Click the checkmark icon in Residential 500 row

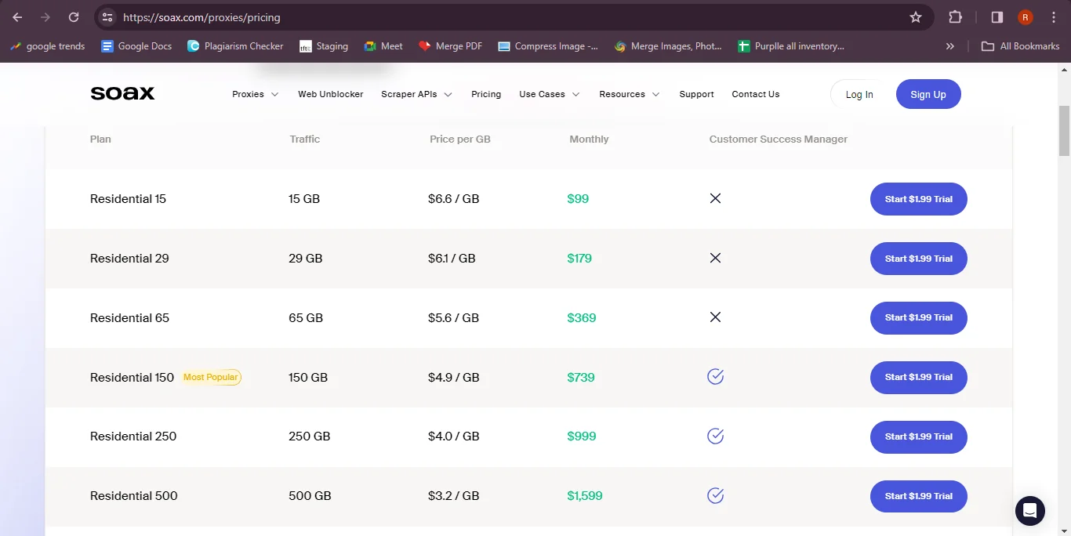[715, 495]
